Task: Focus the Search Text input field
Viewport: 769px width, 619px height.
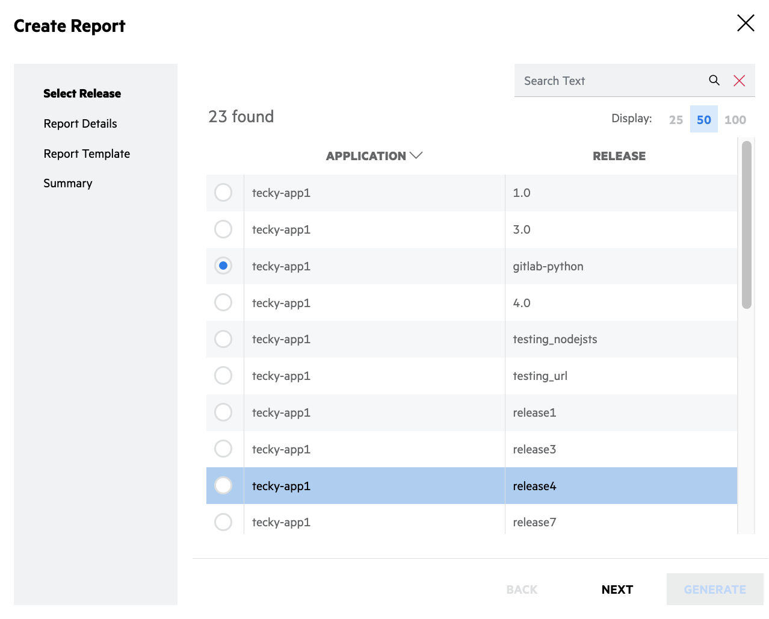Action: point(608,81)
